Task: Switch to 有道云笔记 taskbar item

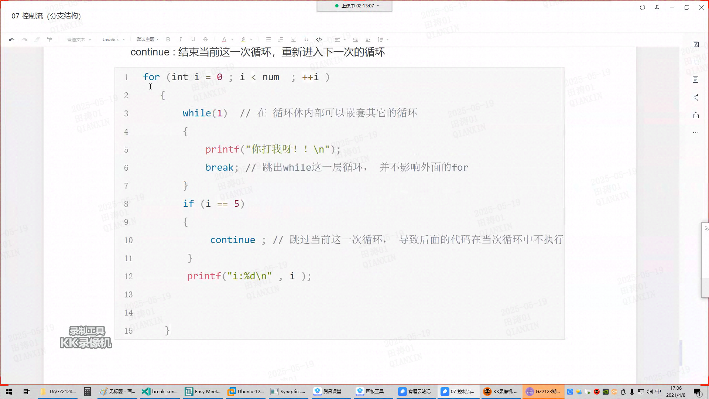Action: [415, 392]
